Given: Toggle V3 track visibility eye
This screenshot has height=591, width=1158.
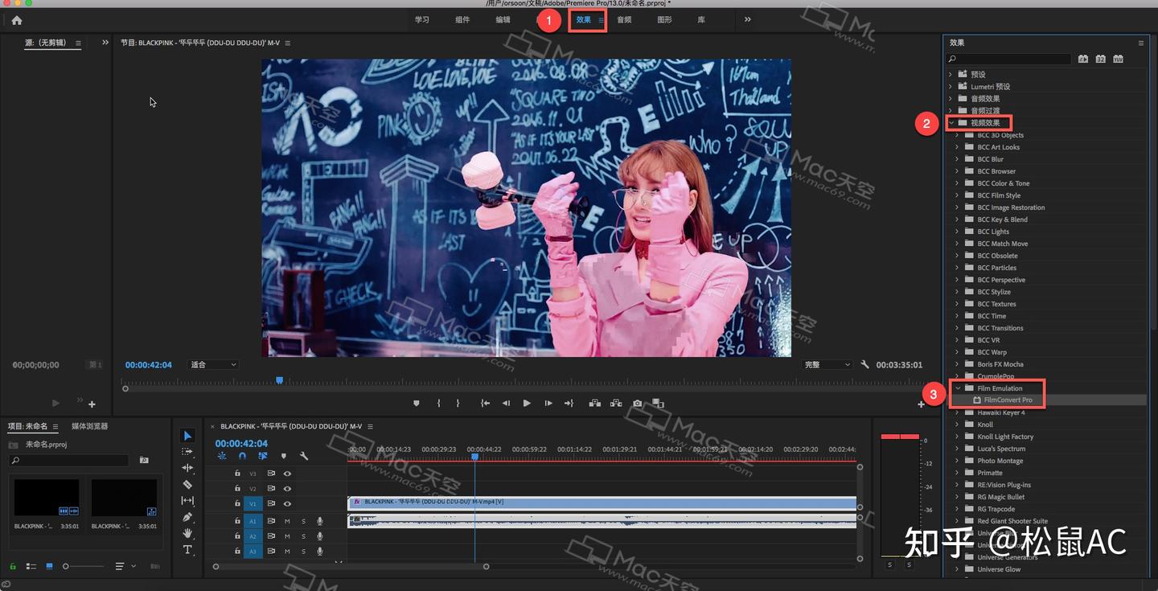Looking at the screenshot, I should pyautogui.click(x=287, y=474).
